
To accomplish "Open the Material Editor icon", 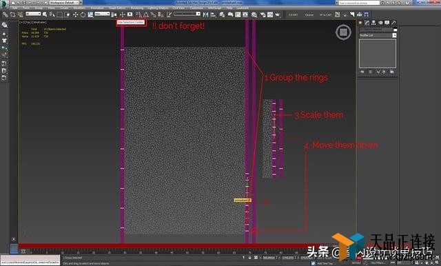I will pyautogui.click(x=254, y=14).
